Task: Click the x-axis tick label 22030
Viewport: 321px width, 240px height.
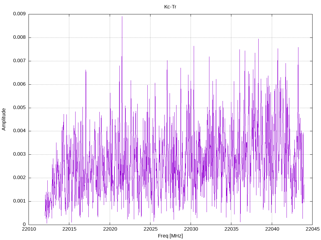Action: pyautogui.click(x=191, y=229)
